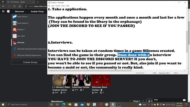This screenshot has width=190, height=107.
Task: Click Notepad horizontal scrollbar thumb
Action: coord(90,70)
